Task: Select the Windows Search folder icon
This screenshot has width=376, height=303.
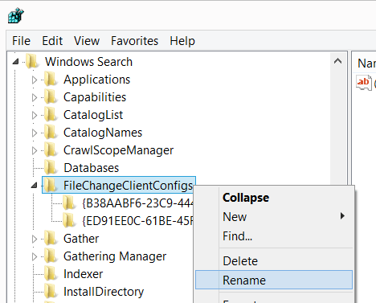Action: coord(32,61)
